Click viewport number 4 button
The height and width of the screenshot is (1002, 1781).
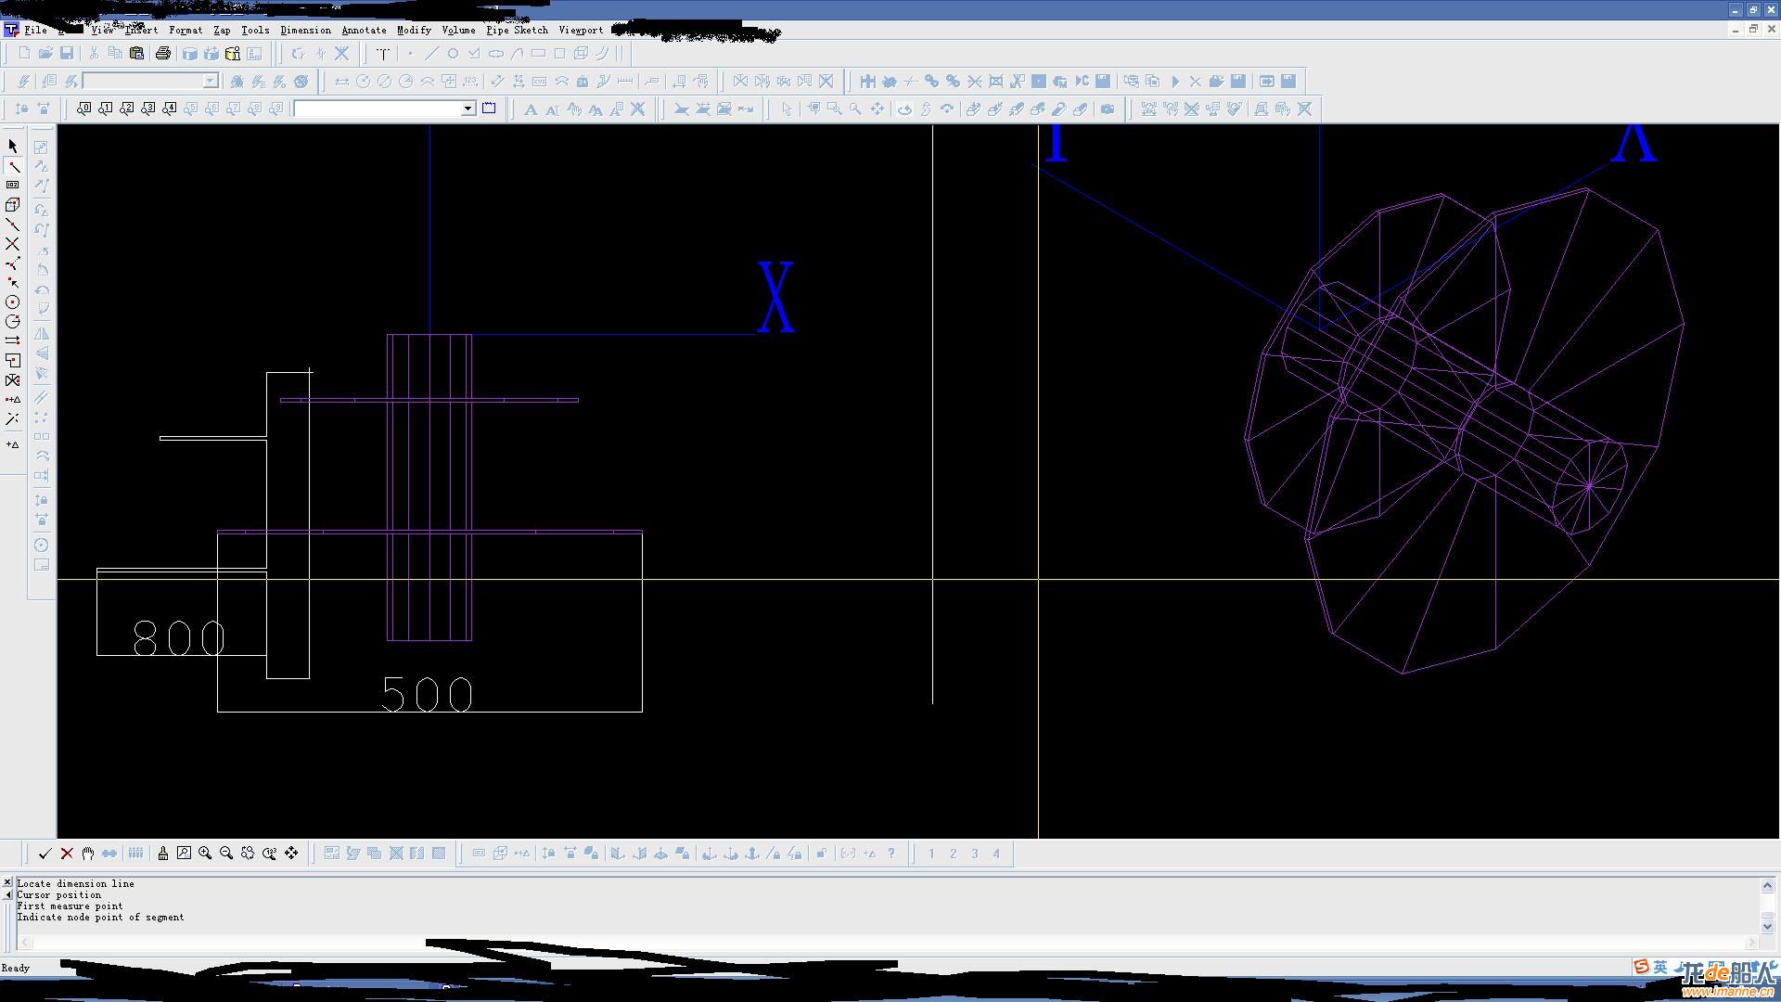[x=996, y=854]
